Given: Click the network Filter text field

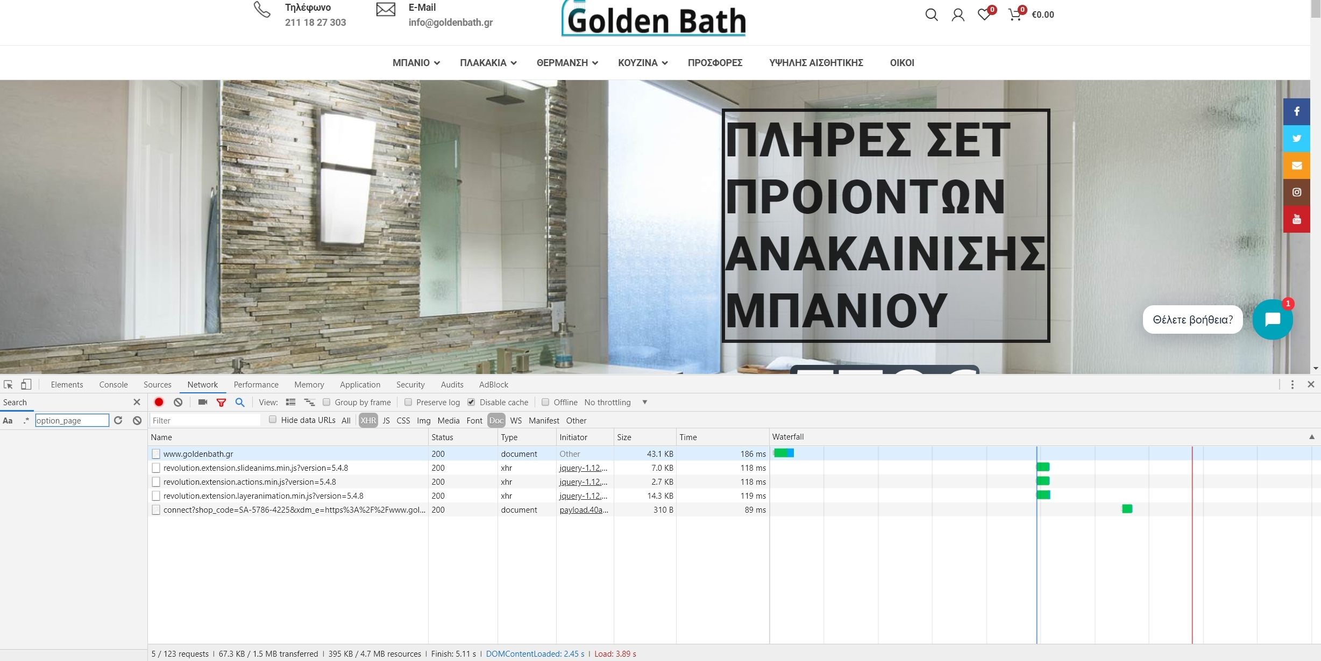Looking at the screenshot, I should (204, 420).
